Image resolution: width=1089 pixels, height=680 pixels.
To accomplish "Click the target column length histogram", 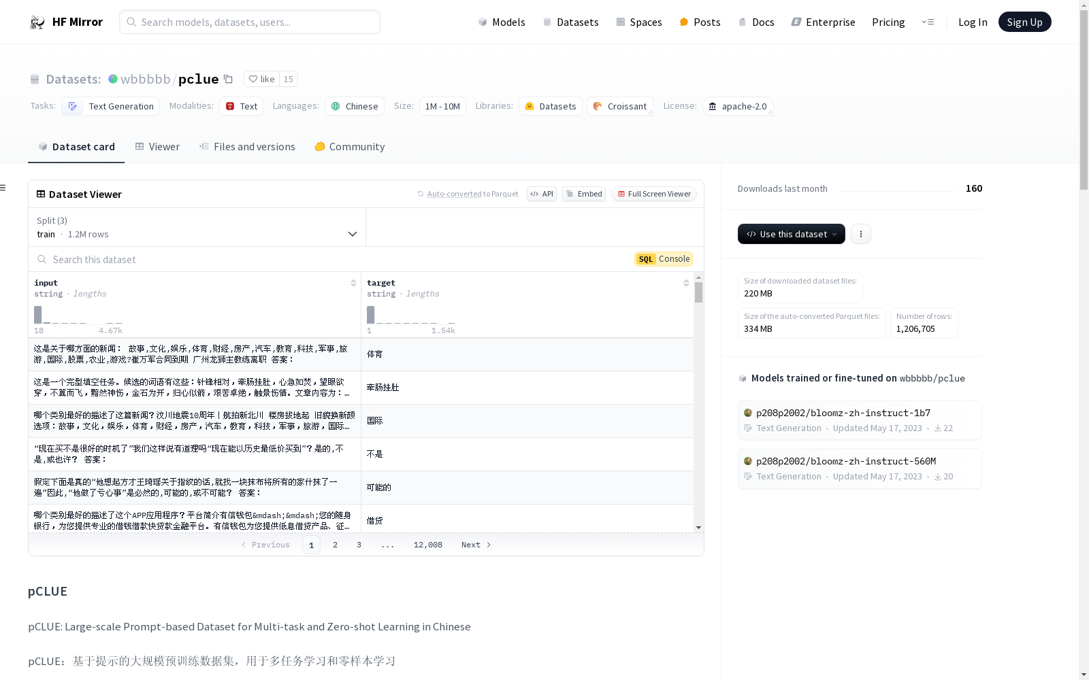I will tap(411, 315).
